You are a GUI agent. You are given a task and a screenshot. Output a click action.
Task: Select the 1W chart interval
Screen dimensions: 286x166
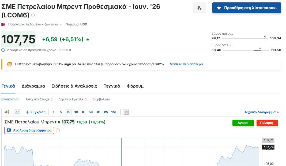(106, 112)
